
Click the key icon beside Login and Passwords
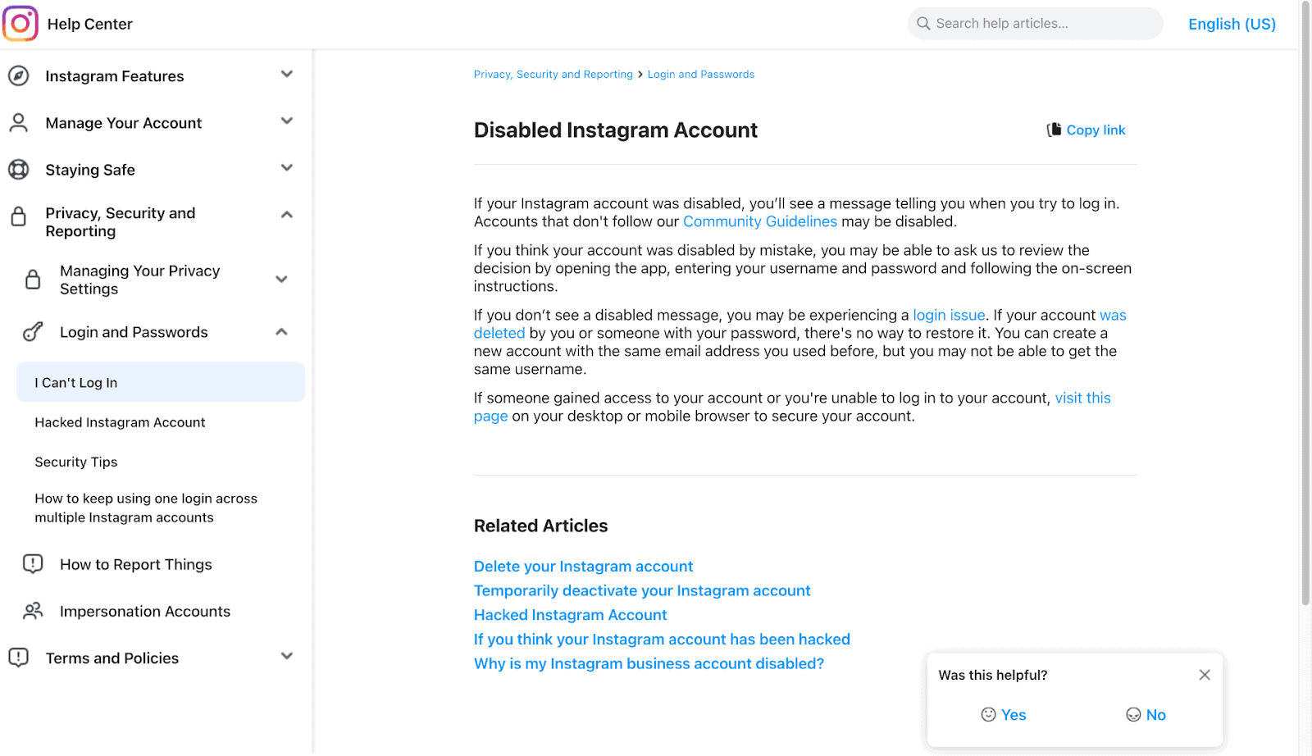point(33,332)
